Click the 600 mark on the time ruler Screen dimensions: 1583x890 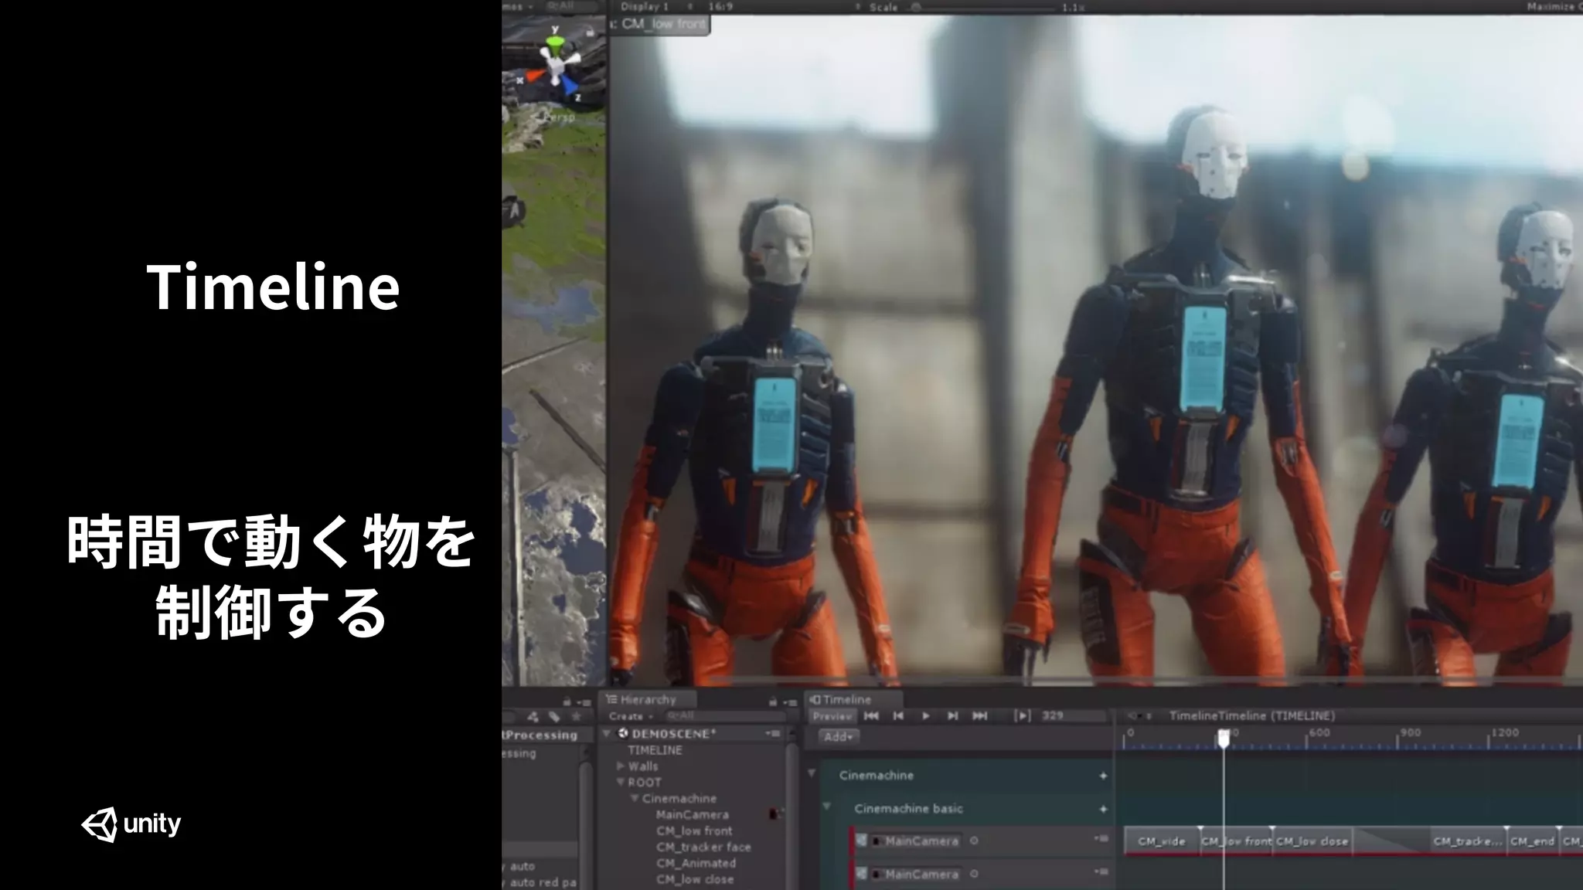click(1319, 732)
